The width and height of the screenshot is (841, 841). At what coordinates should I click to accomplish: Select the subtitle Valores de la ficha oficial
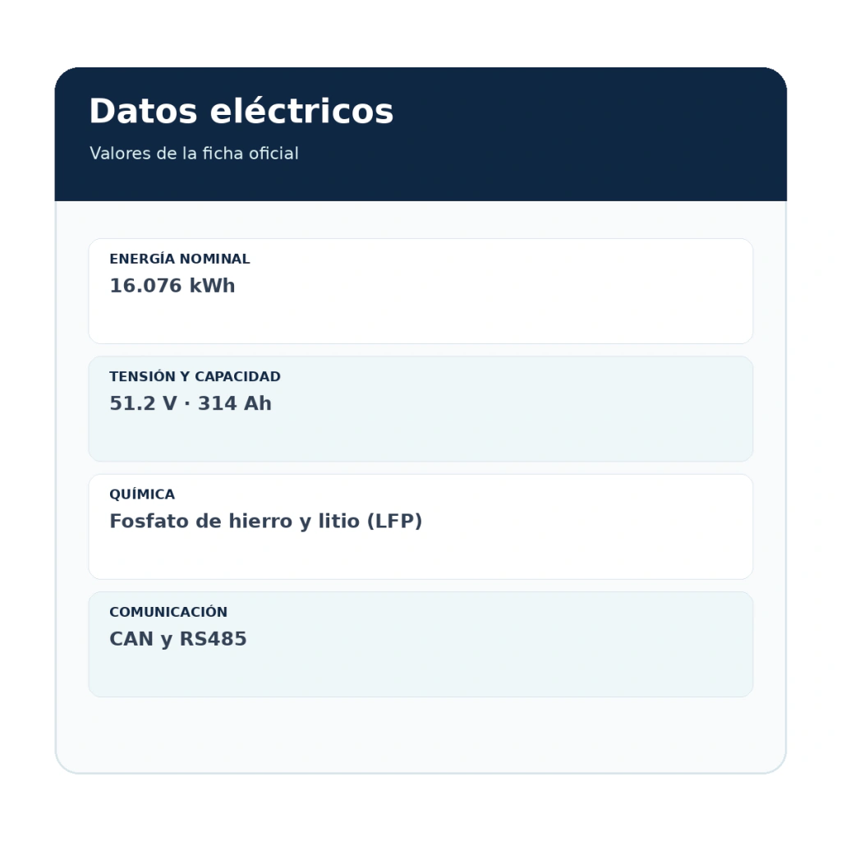coord(194,154)
